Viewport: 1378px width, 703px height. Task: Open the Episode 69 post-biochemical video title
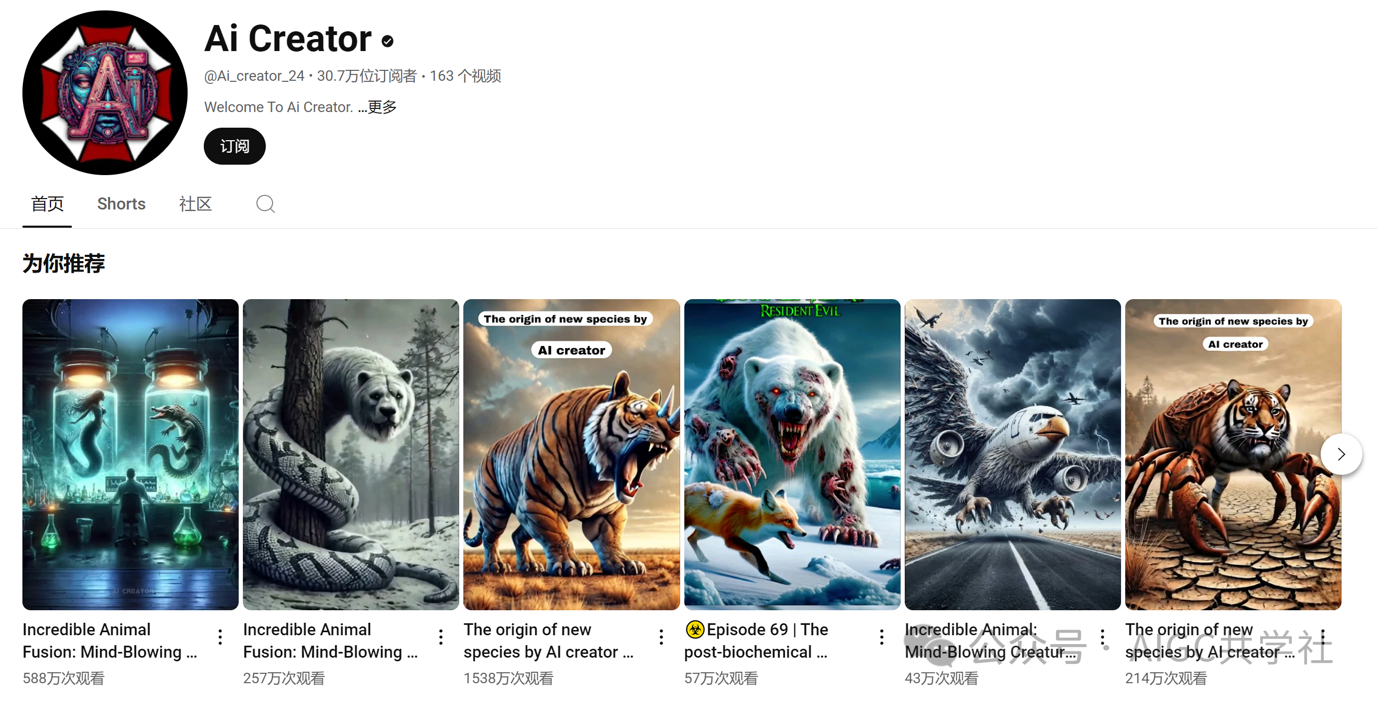(x=756, y=640)
